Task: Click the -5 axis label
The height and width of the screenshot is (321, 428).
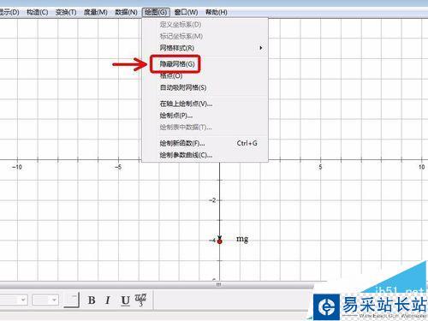Action: point(118,167)
